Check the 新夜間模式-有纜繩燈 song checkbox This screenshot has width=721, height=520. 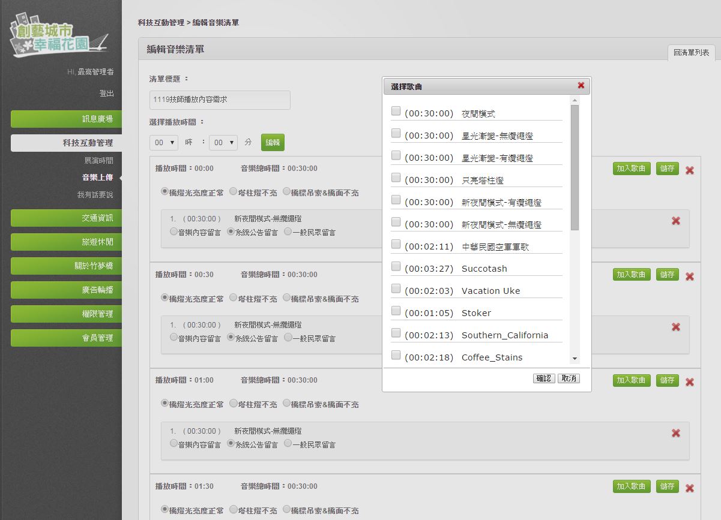click(x=396, y=200)
